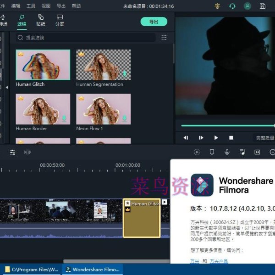Click the green Export (导出) button
The height and width of the screenshot is (275, 275).
(x=154, y=22)
